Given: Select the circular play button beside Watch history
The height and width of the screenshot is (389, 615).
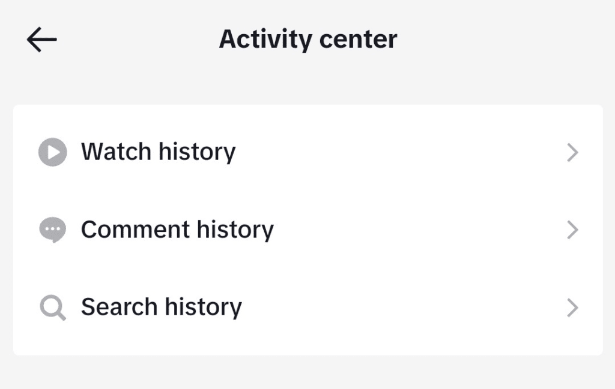Looking at the screenshot, I should (52, 152).
